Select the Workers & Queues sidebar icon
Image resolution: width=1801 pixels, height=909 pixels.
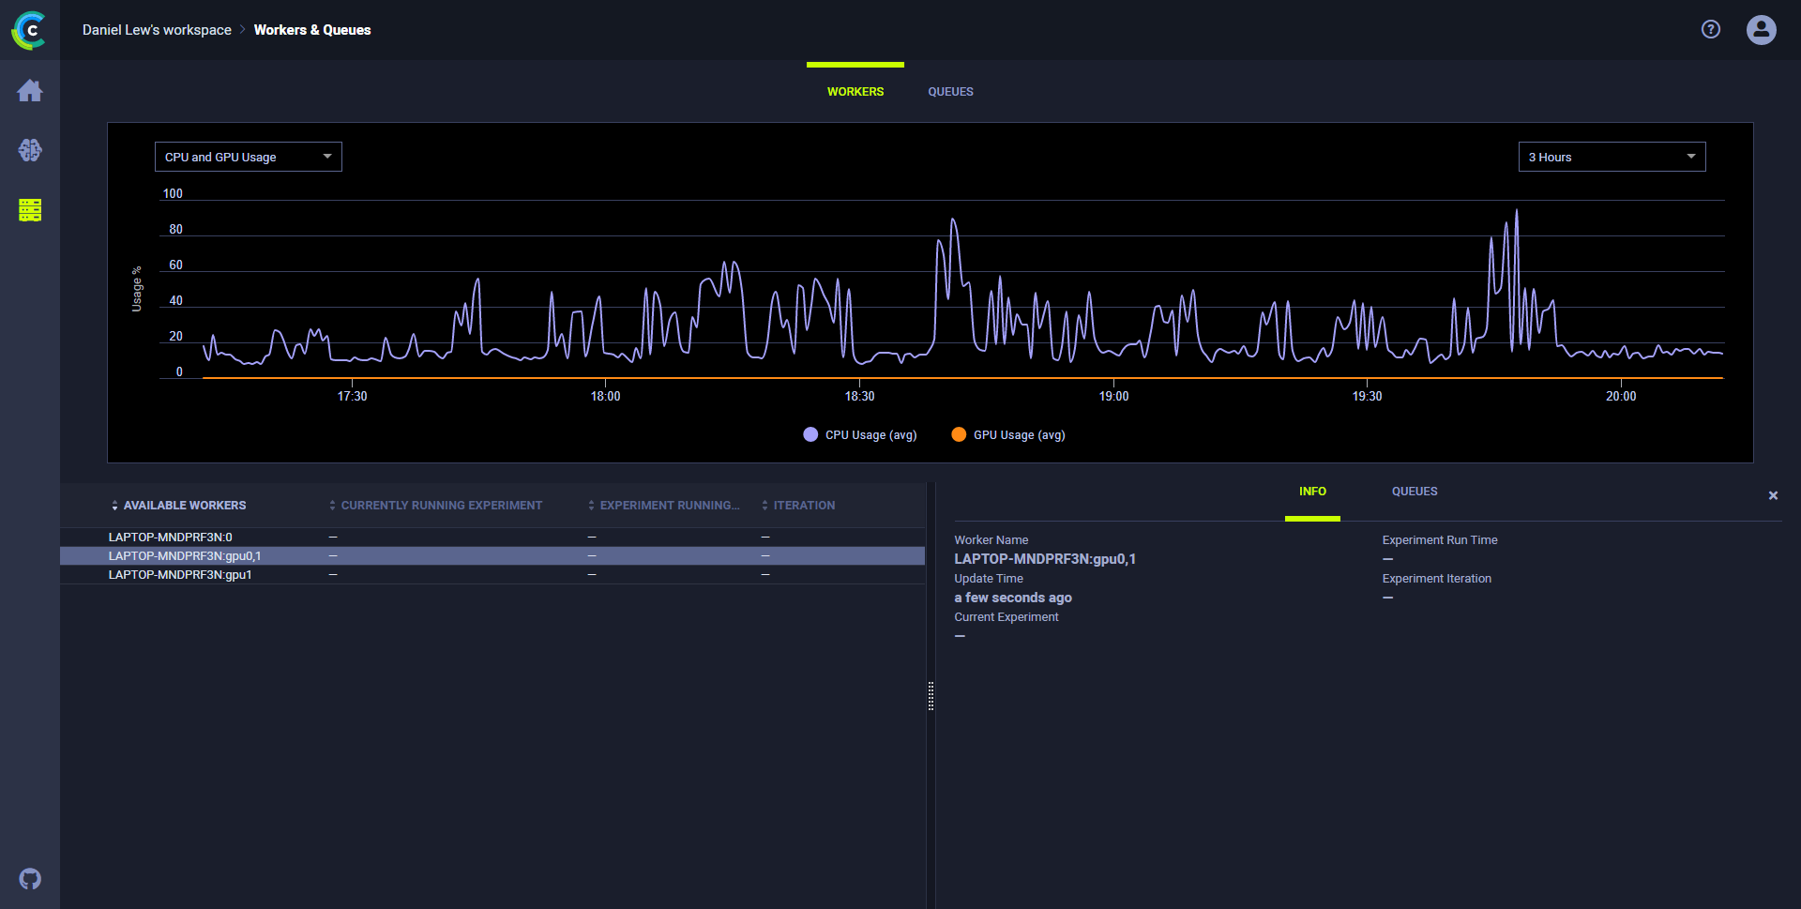30,210
